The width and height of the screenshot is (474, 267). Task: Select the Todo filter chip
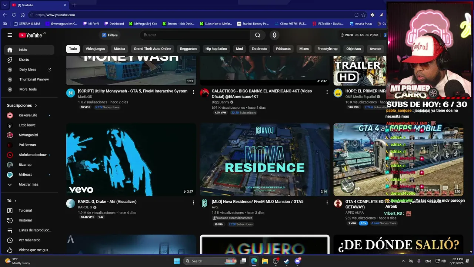73,49
